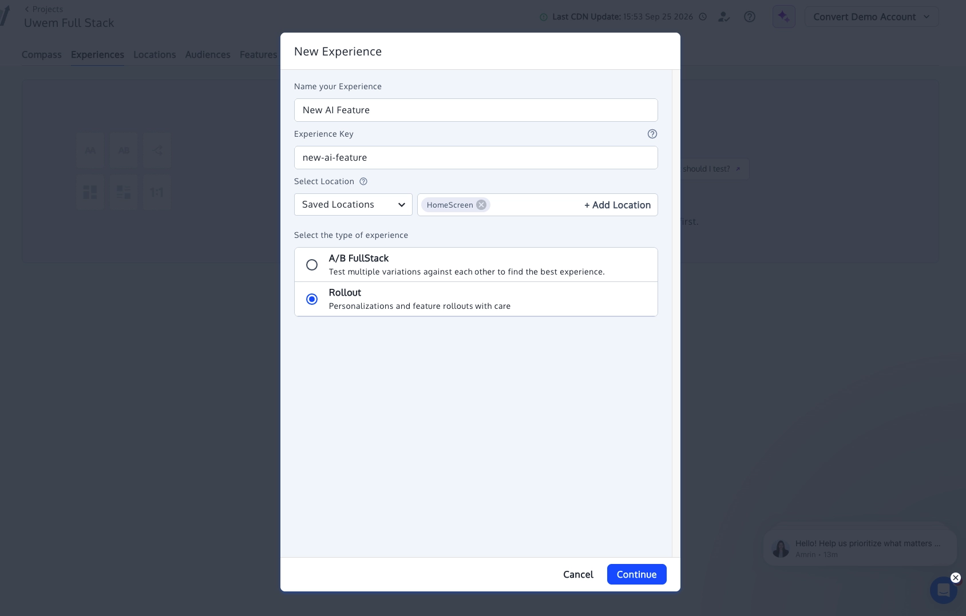966x616 pixels.
Task: Click the 'should I test?' link
Action: pyautogui.click(x=711, y=169)
